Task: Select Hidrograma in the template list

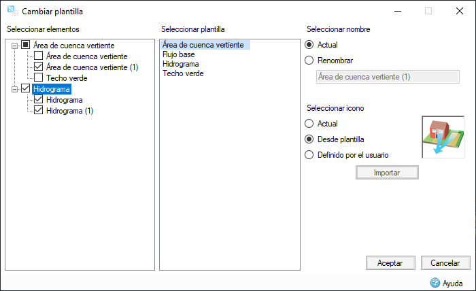Action: click(x=180, y=64)
